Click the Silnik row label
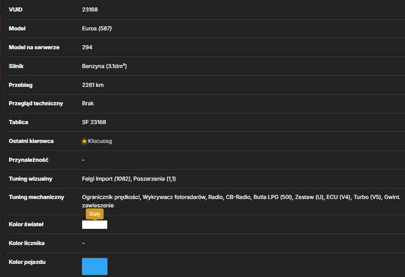Screen dimensions: 405x277 (16, 66)
